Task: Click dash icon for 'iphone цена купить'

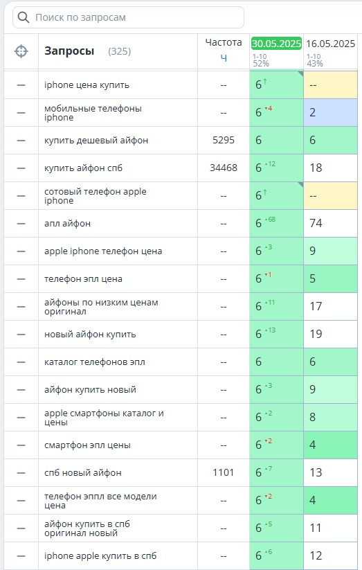Action: [x=21, y=85]
